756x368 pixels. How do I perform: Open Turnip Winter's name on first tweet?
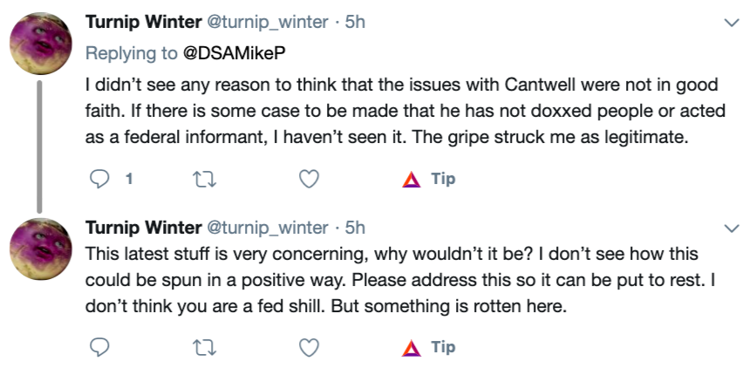(x=142, y=24)
